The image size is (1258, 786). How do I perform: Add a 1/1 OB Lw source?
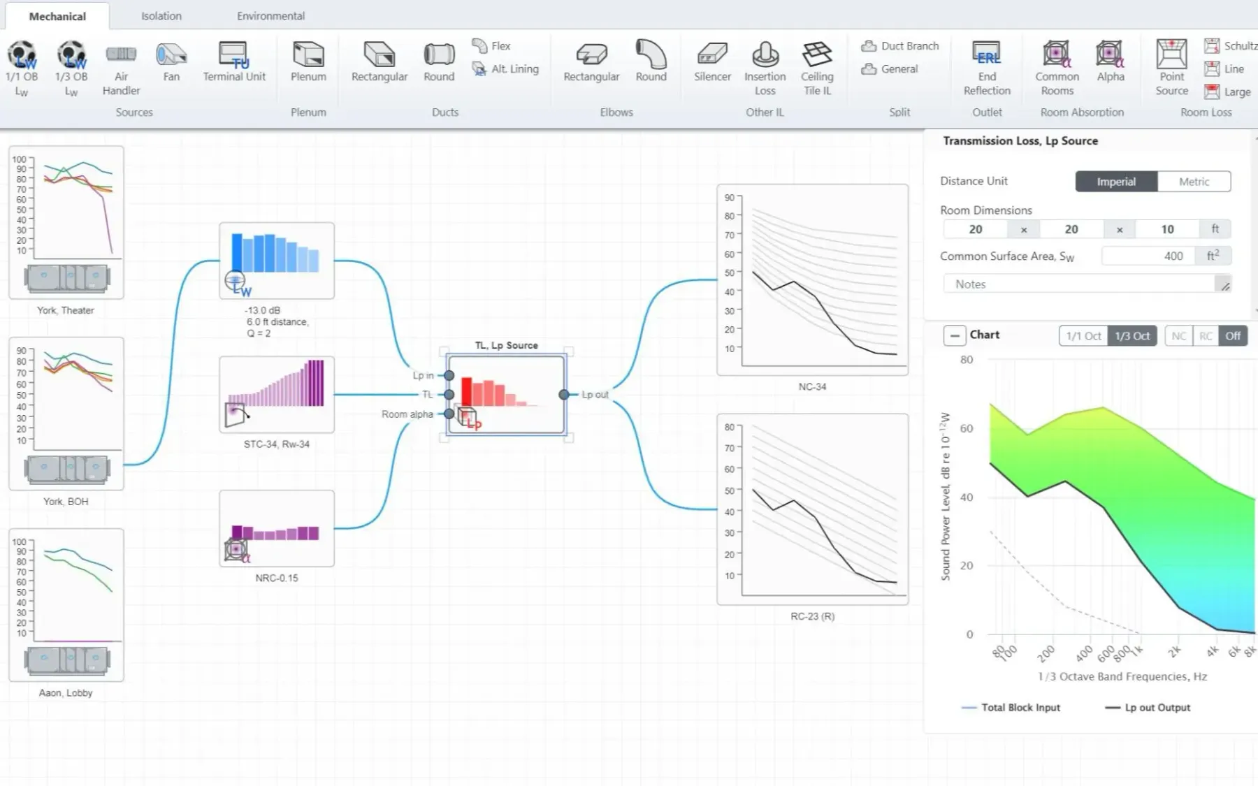pos(22,68)
